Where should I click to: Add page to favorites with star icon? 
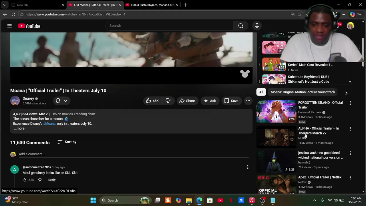click(299, 14)
